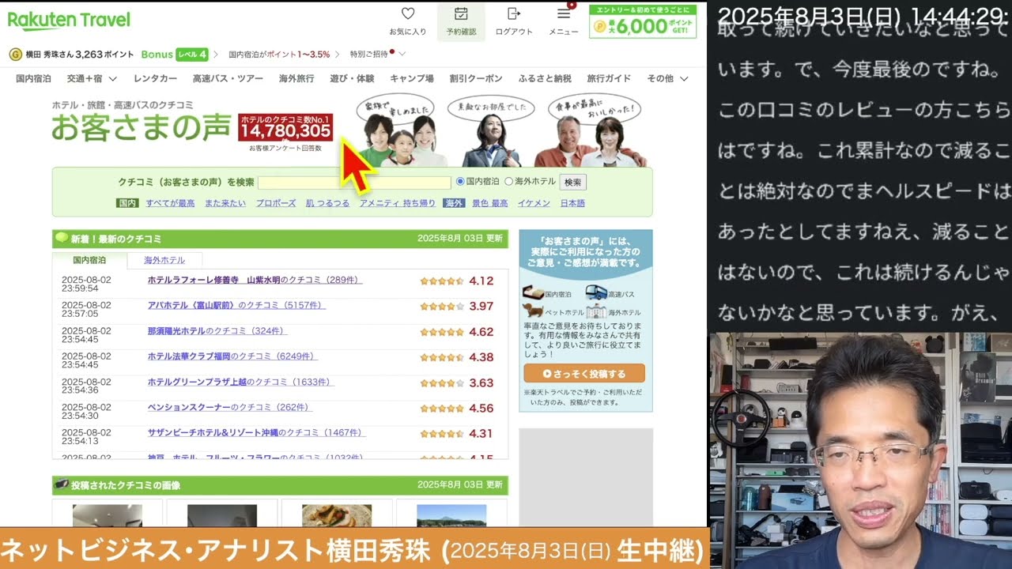This screenshot has height=569, width=1012.
Task: Click the 国内宿泊 bed icon in sidebar
Action: [x=533, y=294]
